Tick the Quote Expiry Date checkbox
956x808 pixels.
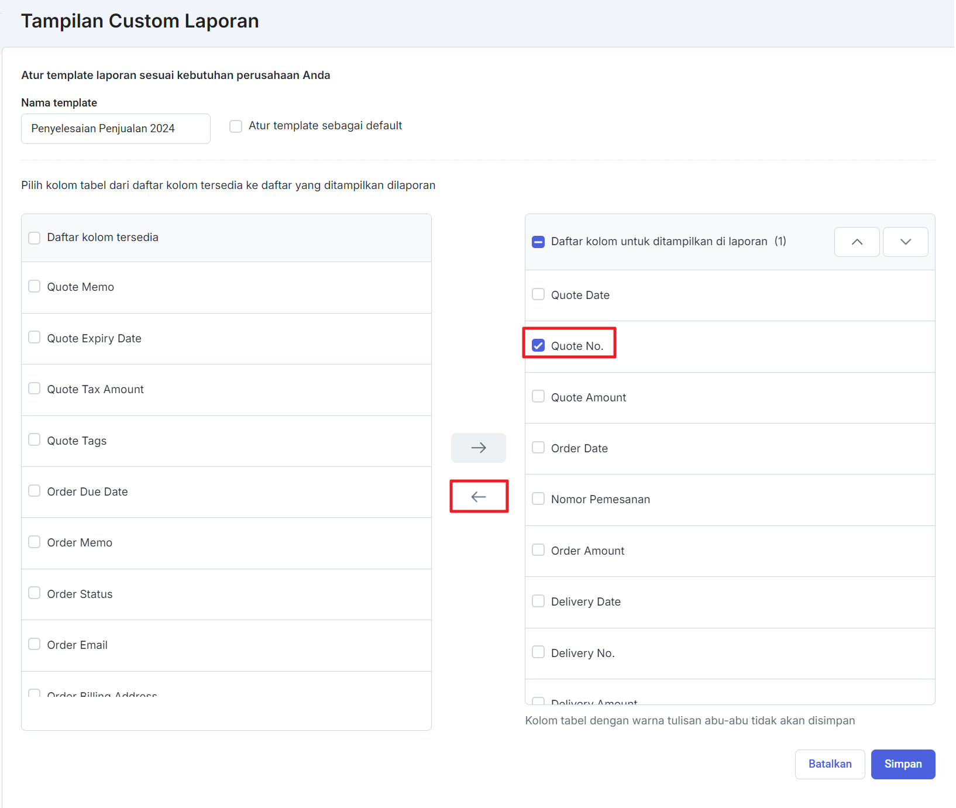(35, 338)
